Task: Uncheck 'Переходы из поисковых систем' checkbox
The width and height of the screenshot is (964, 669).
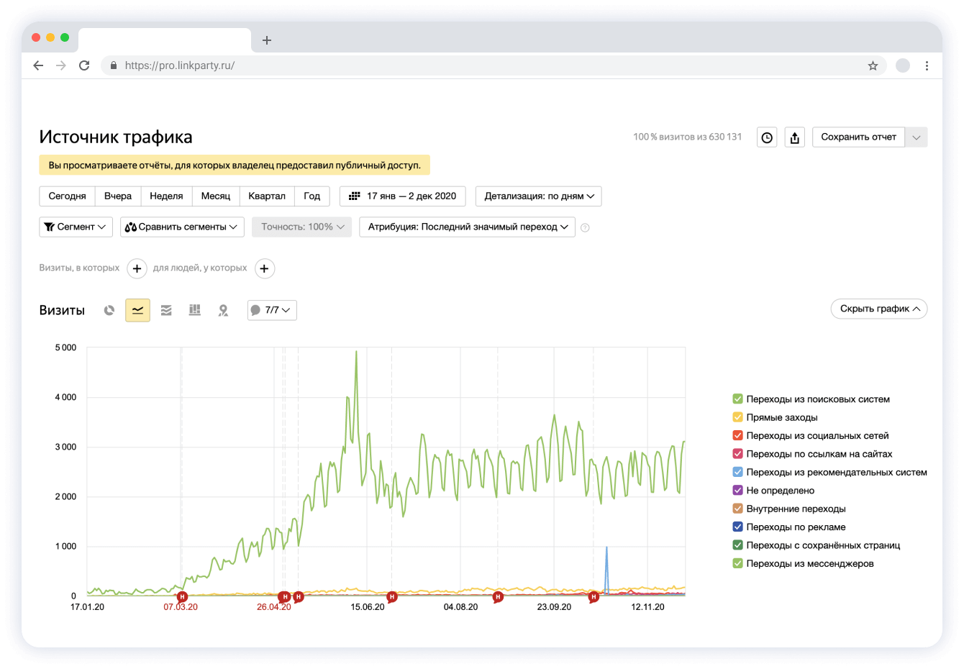Action: (x=737, y=399)
